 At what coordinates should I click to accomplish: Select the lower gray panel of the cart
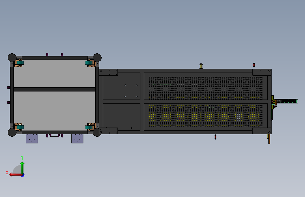point(55,111)
